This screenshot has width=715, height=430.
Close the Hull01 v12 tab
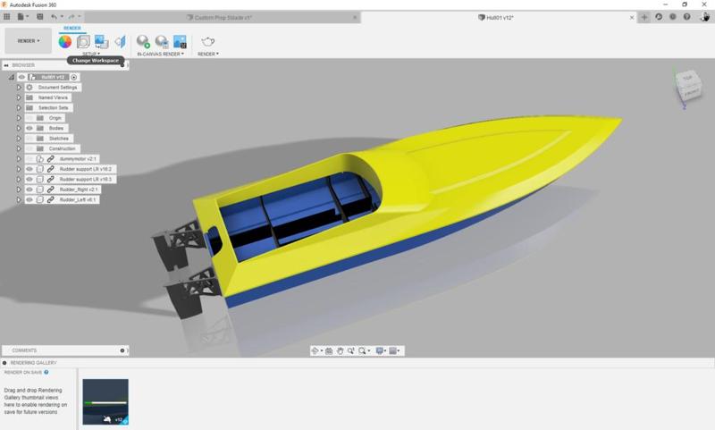632,17
